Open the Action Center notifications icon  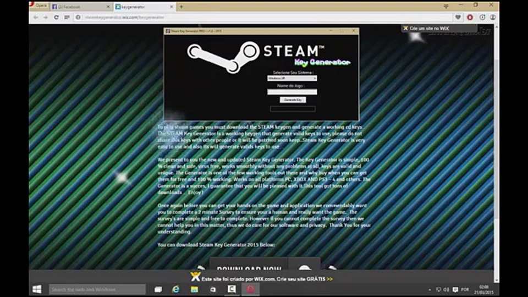tap(455, 290)
